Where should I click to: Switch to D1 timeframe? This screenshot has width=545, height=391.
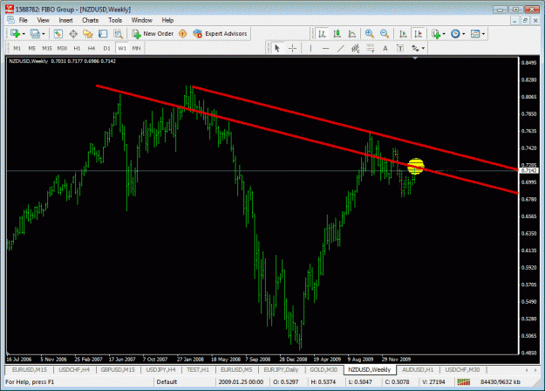[x=106, y=48]
